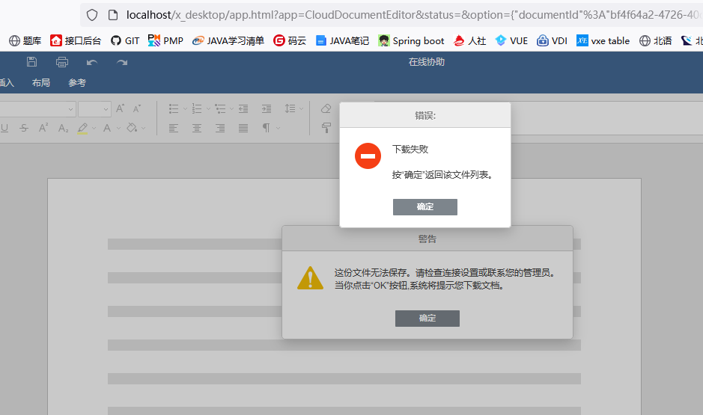Insert a numbered list

[197, 108]
